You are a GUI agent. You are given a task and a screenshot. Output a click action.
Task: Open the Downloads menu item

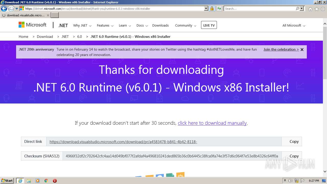click(x=160, y=25)
